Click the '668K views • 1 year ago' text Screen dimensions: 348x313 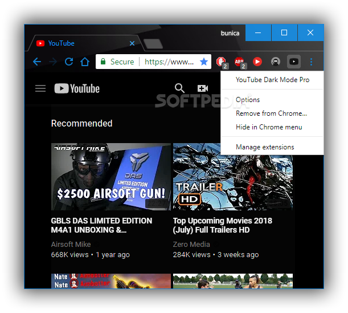click(91, 255)
